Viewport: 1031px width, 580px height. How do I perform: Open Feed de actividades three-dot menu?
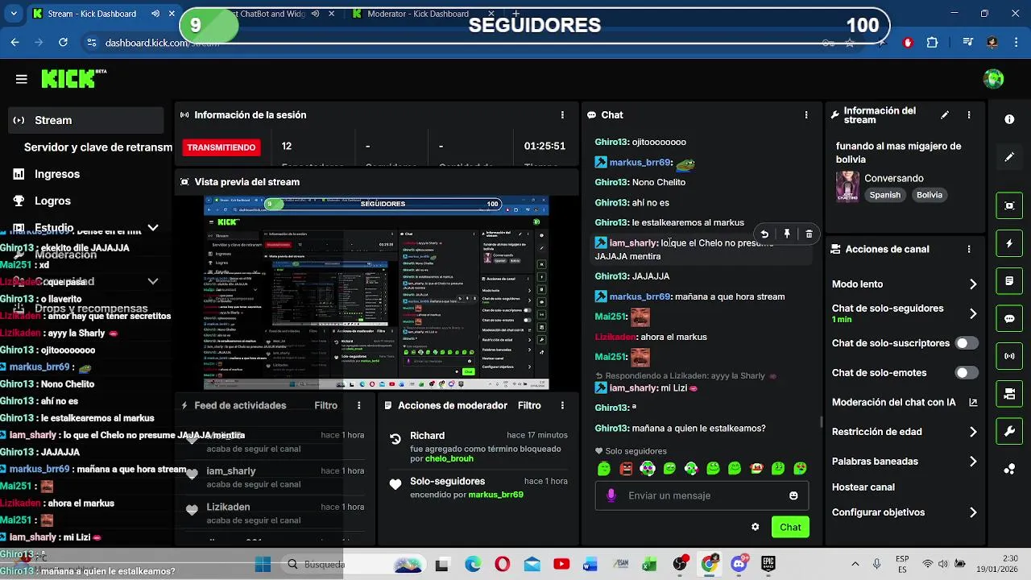click(359, 405)
